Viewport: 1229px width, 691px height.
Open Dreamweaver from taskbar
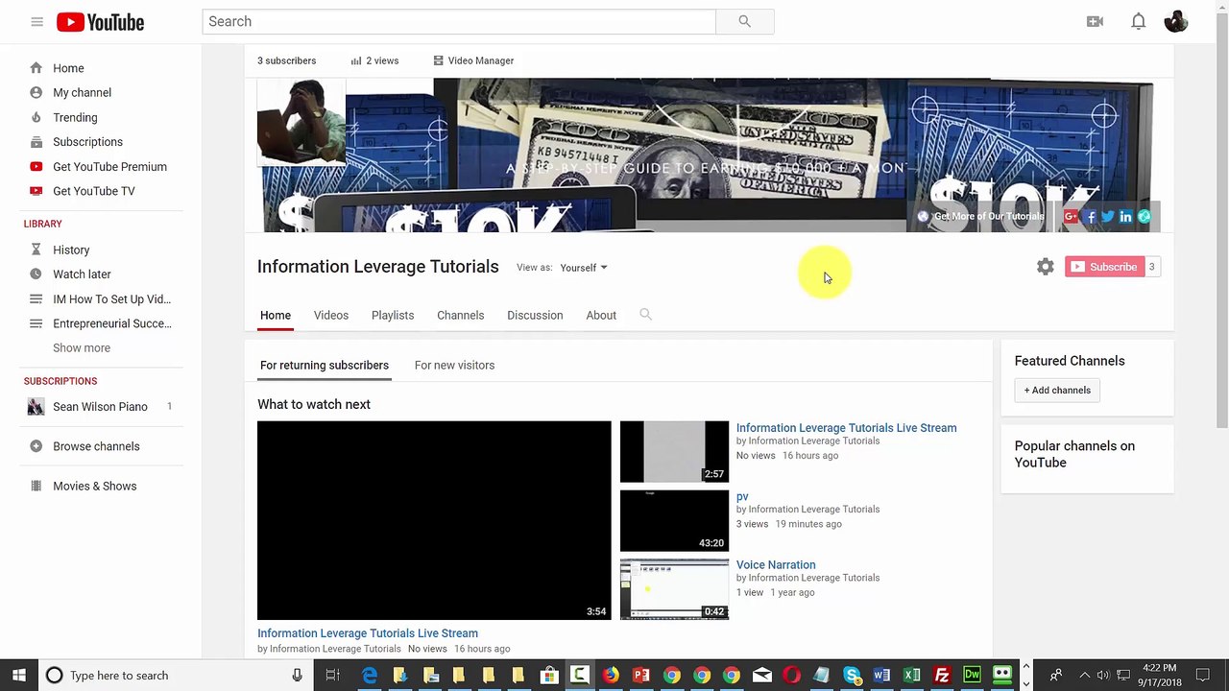coord(972,676)
